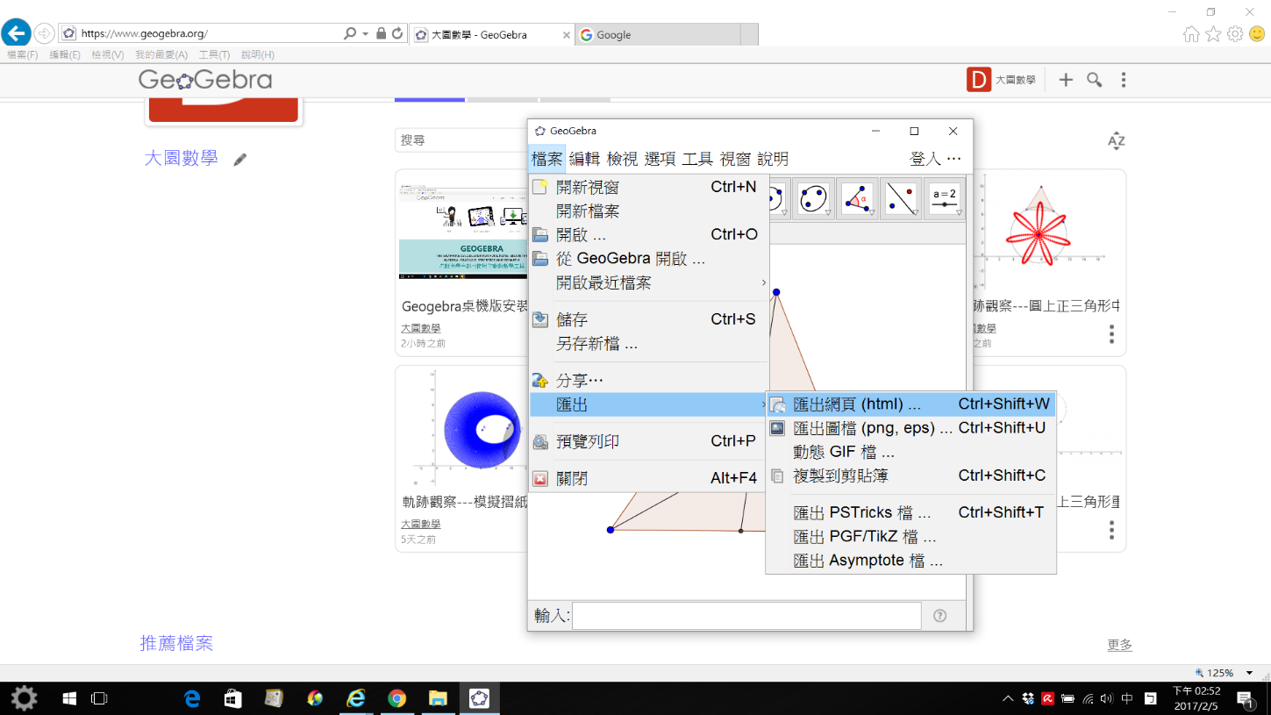This screenshot has height=715, width=1271.
Task: Open the 選項 menu in GeoGebra
Action: click(660, 159)
